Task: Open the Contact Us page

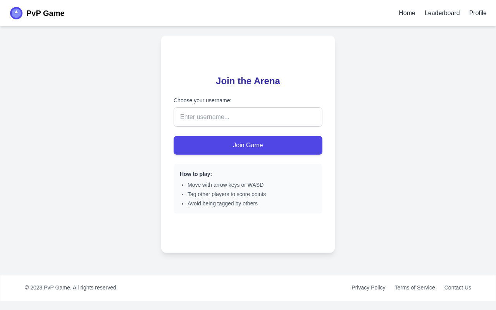Action: [x=458, y=288]
